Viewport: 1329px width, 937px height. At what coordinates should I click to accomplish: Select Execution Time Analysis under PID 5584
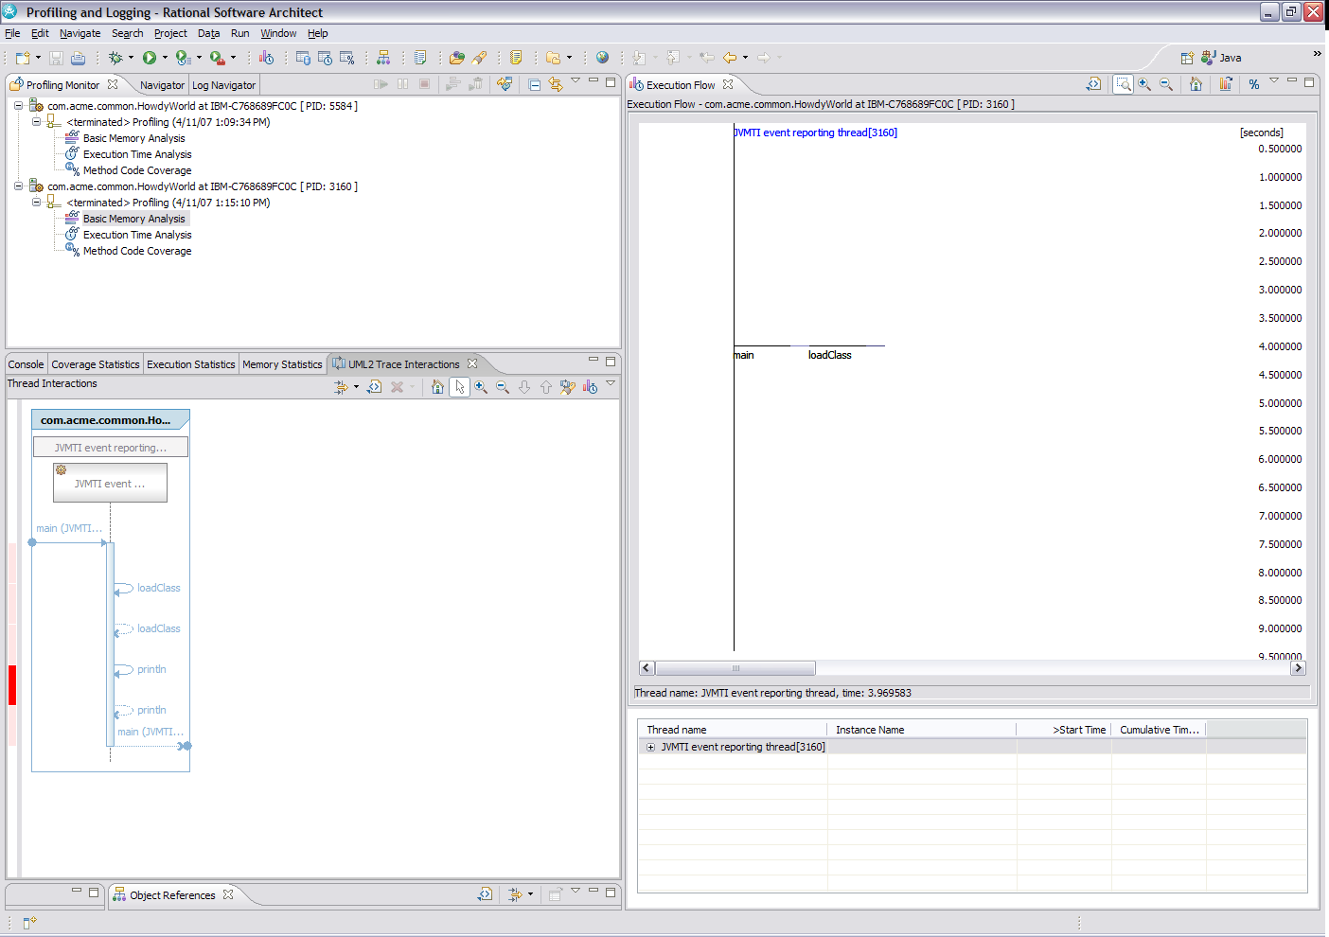point(137,154)
